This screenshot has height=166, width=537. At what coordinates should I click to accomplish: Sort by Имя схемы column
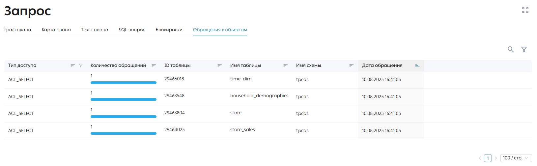[x=351, y=66]
